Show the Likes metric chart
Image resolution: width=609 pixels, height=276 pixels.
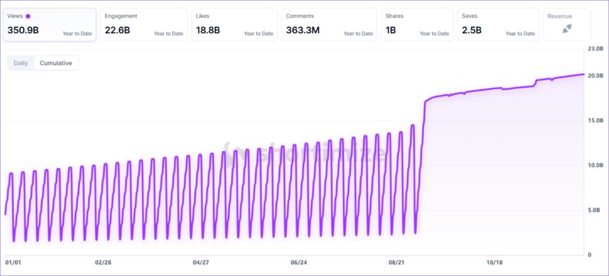[234, 25]
